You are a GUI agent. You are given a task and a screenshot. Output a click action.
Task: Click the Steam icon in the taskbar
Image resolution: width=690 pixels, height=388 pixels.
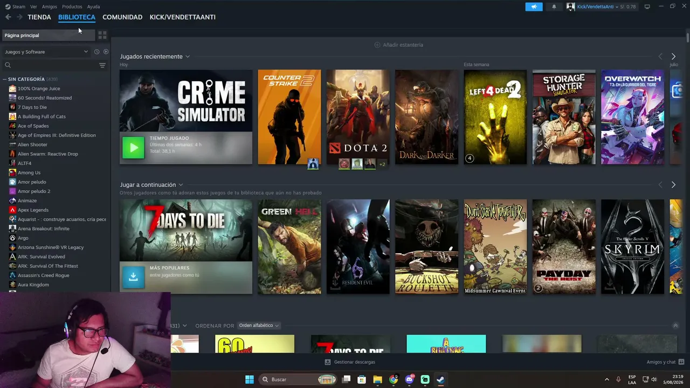(x=440, y=379)
